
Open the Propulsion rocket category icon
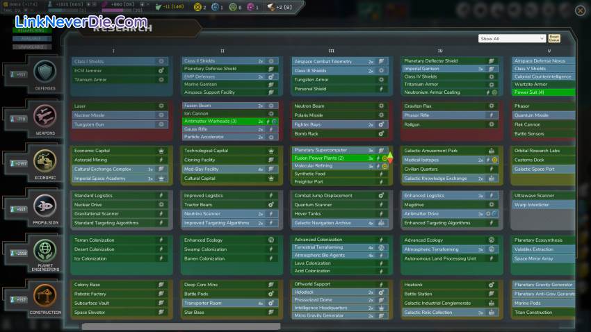[x=45, y=205]
